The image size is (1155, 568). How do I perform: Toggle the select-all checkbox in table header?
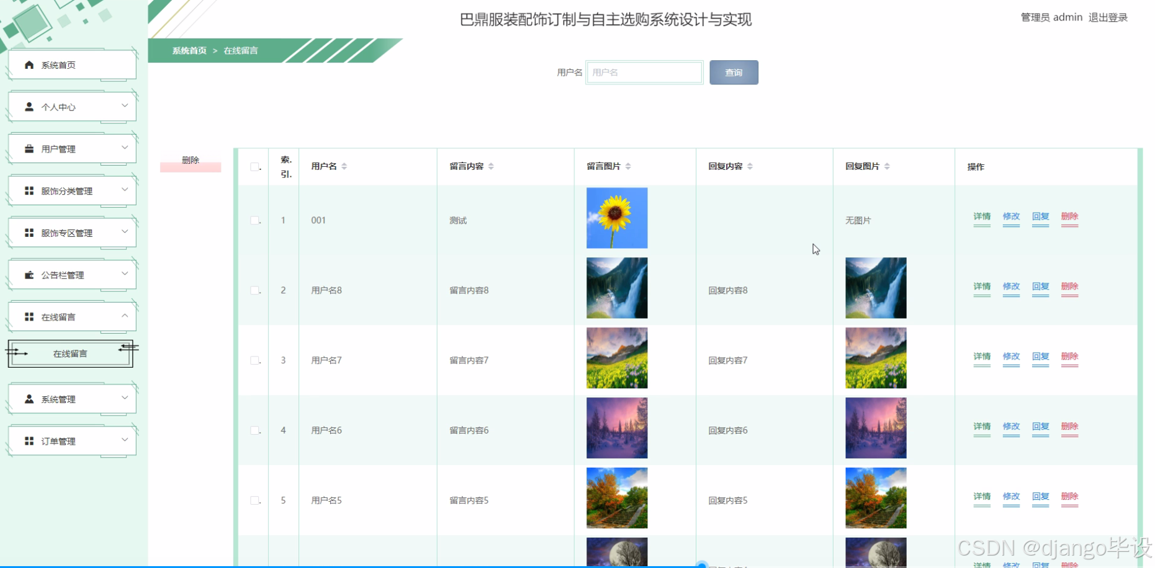254,166
